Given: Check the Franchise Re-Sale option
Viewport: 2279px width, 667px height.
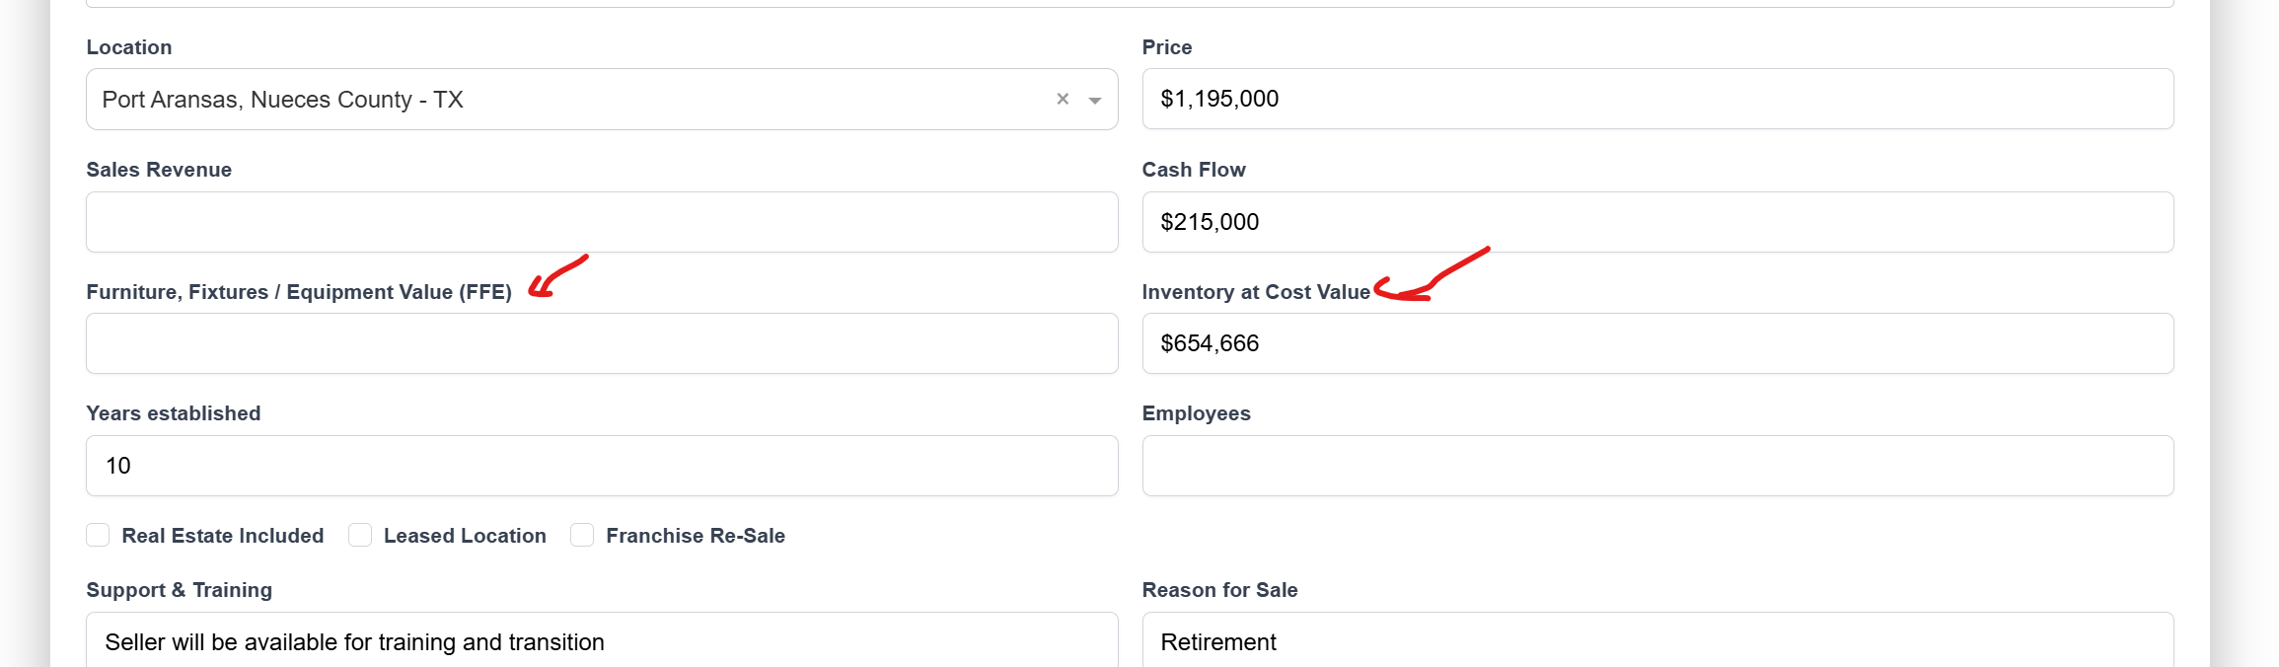Looking at the screenshot, I should click(582, 535).
